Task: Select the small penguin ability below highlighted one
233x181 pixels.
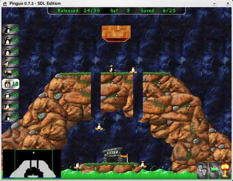Action: click(x=10, y=95)
